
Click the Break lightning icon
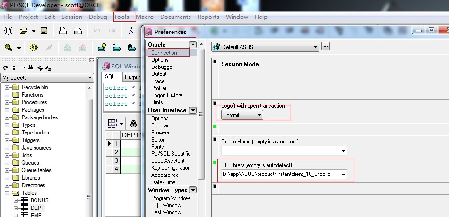(x=49, y=48)
